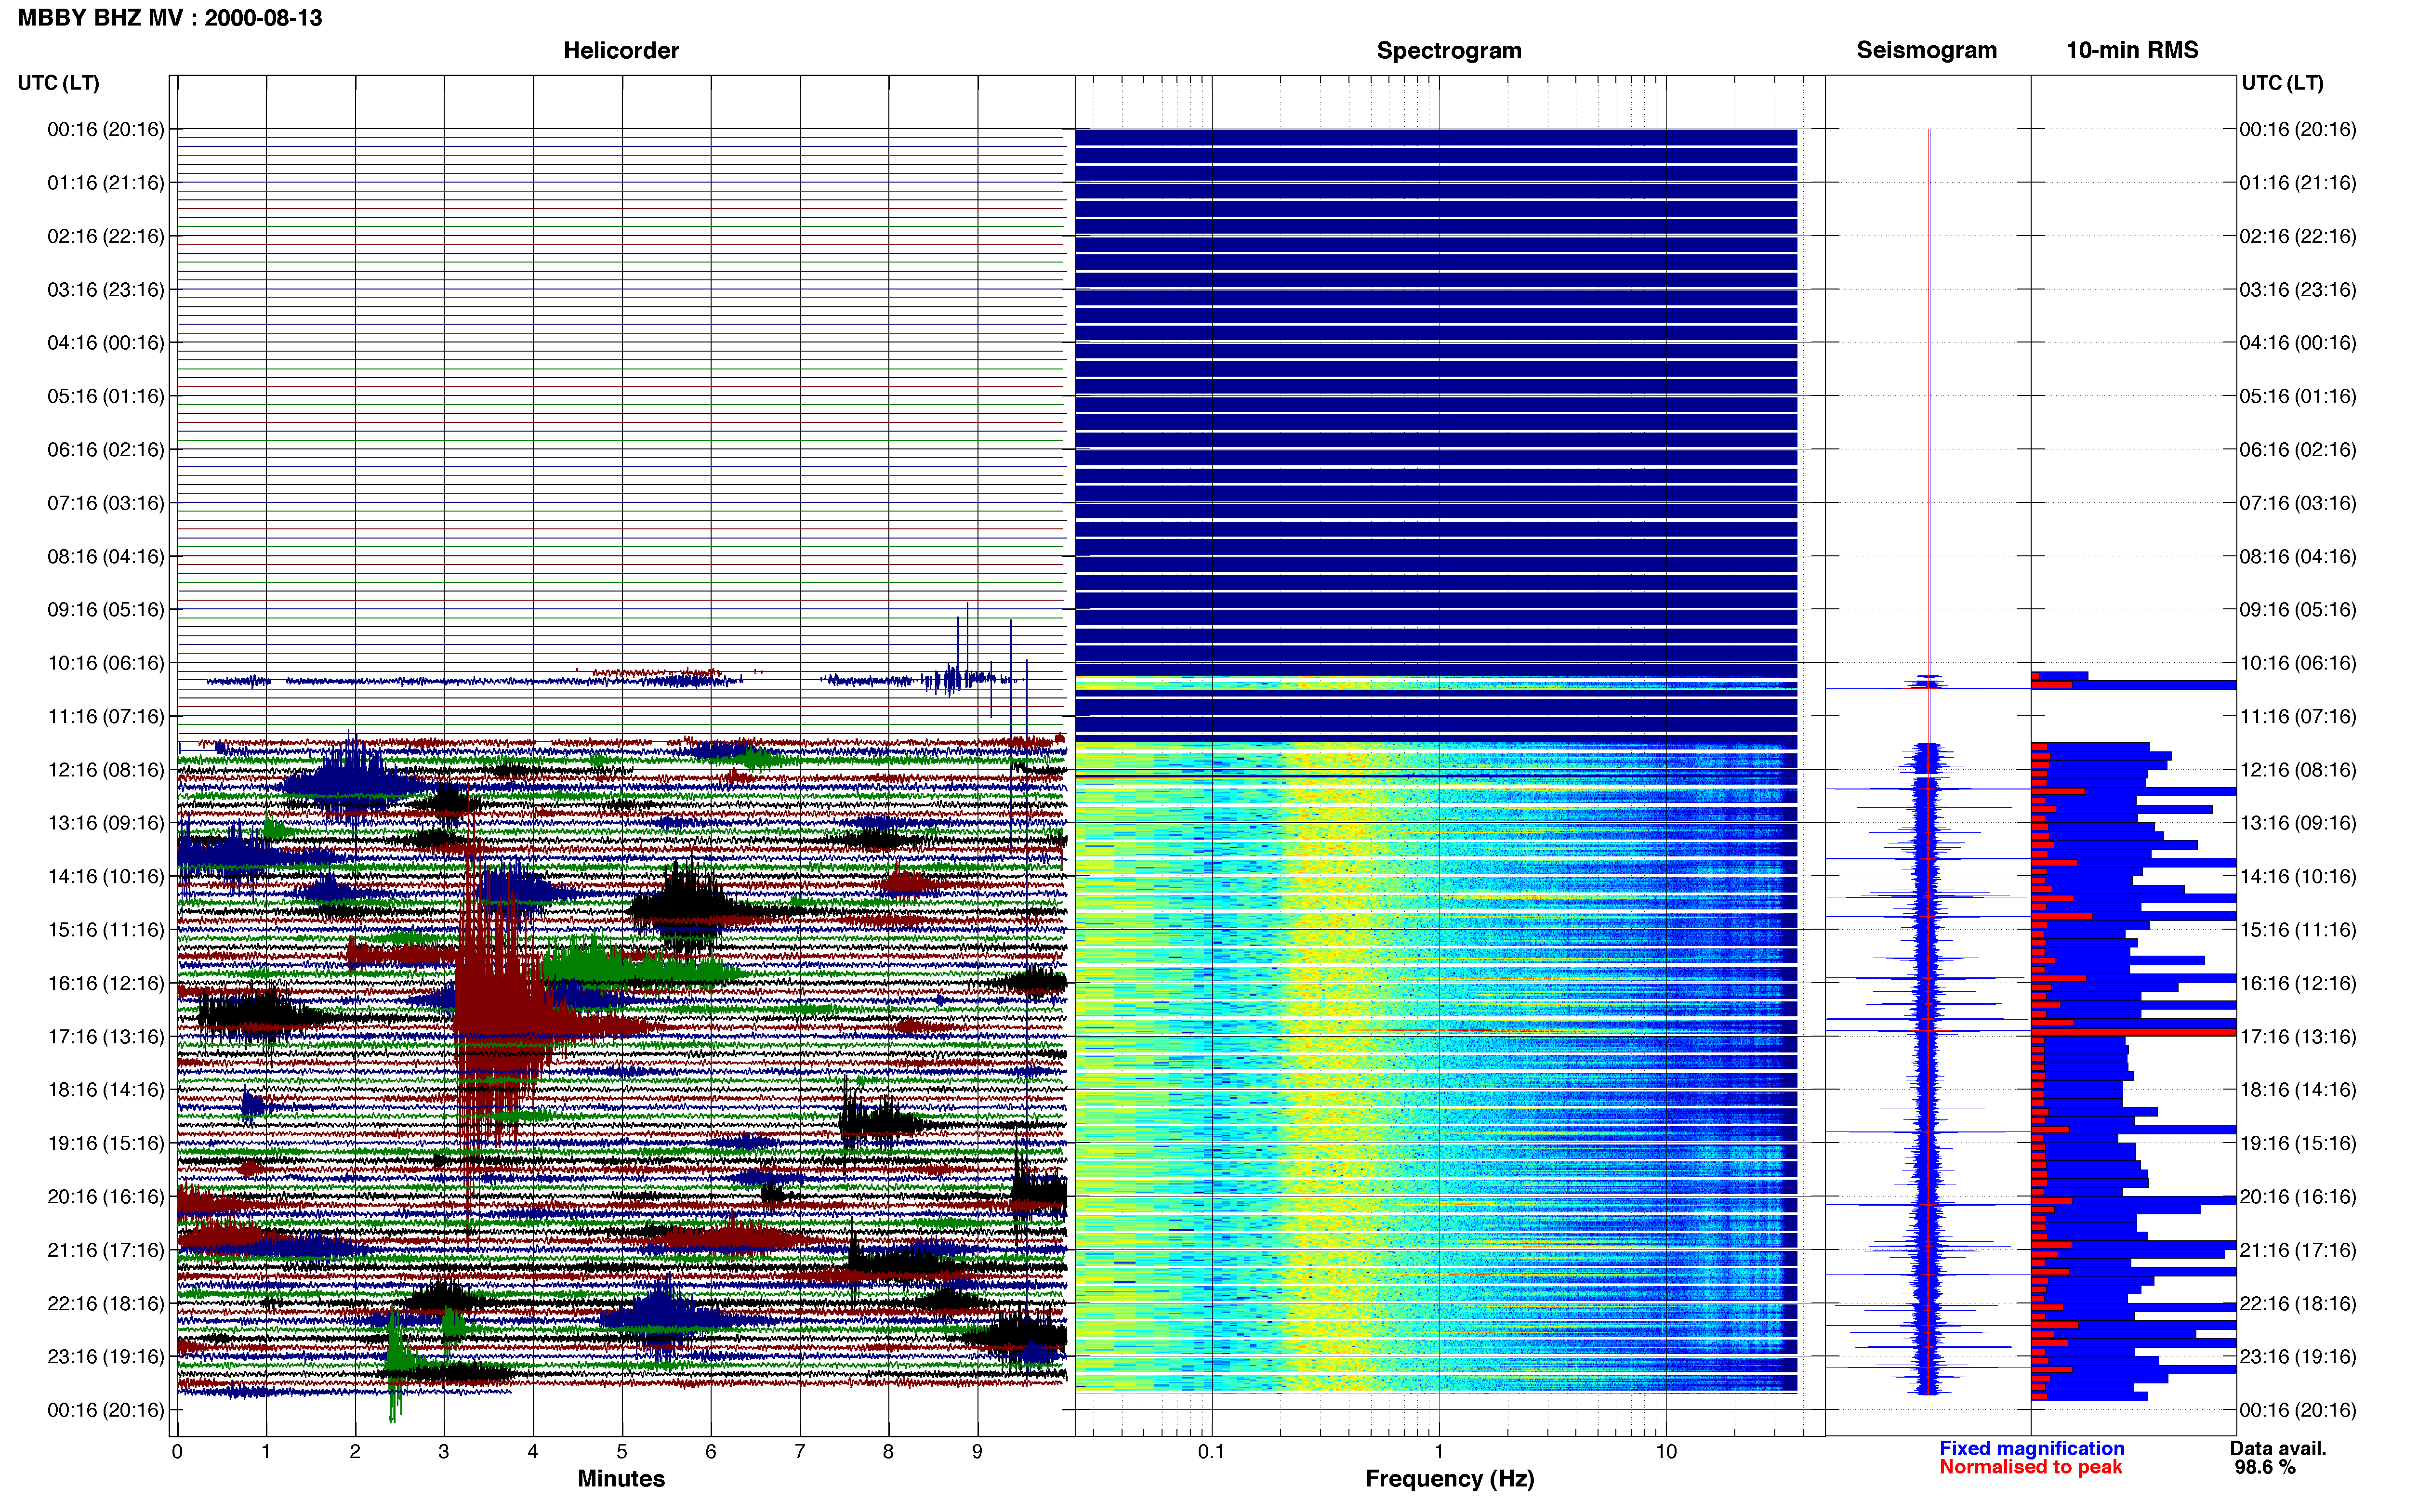Click the title 'MBBY BHZ MV : 2000-08-13'
The image size is (2418, 1512).
coord(170,18)
